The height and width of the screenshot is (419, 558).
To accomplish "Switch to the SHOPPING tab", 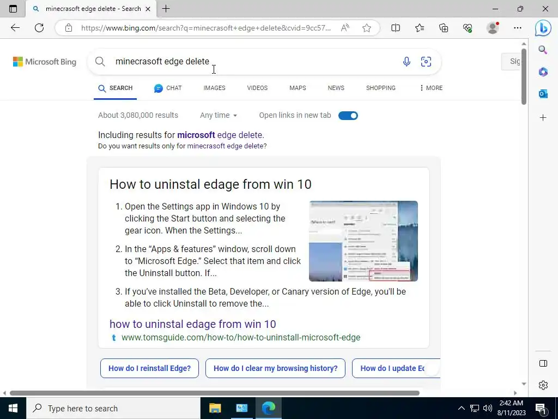I will coord(381,88).
